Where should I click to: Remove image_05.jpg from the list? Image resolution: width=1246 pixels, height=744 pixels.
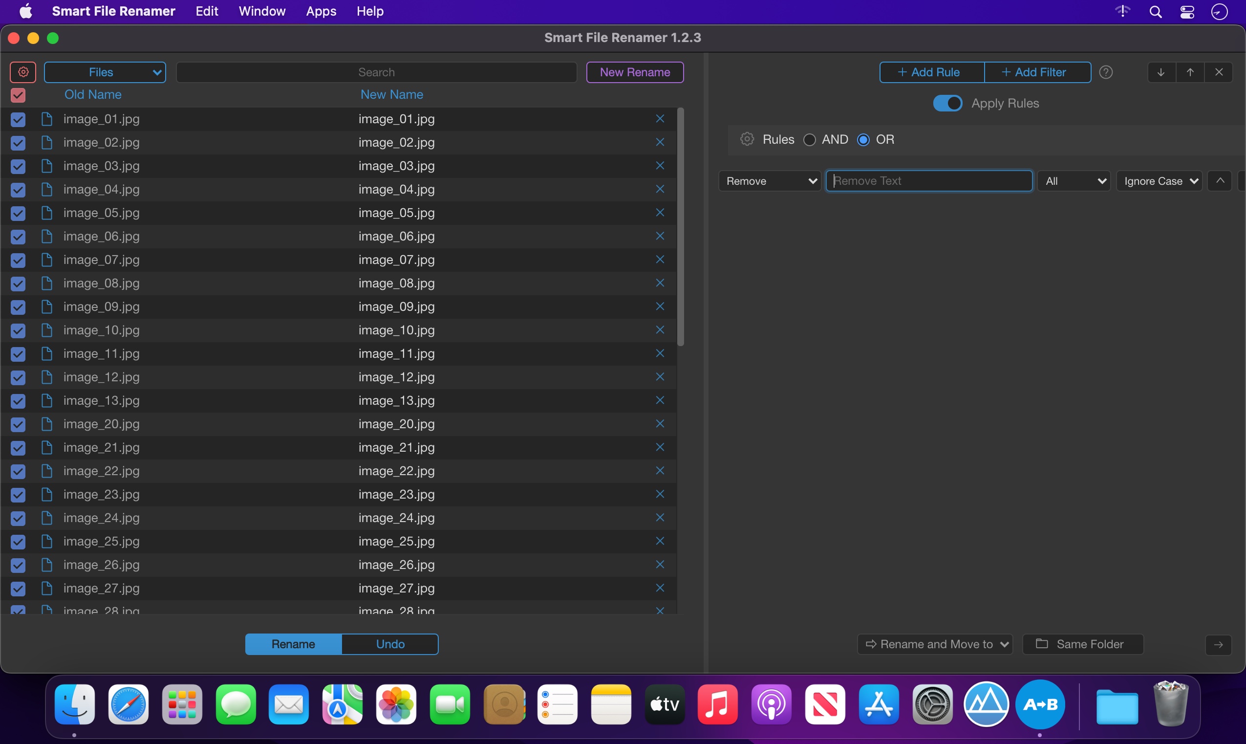coord(660,213)
